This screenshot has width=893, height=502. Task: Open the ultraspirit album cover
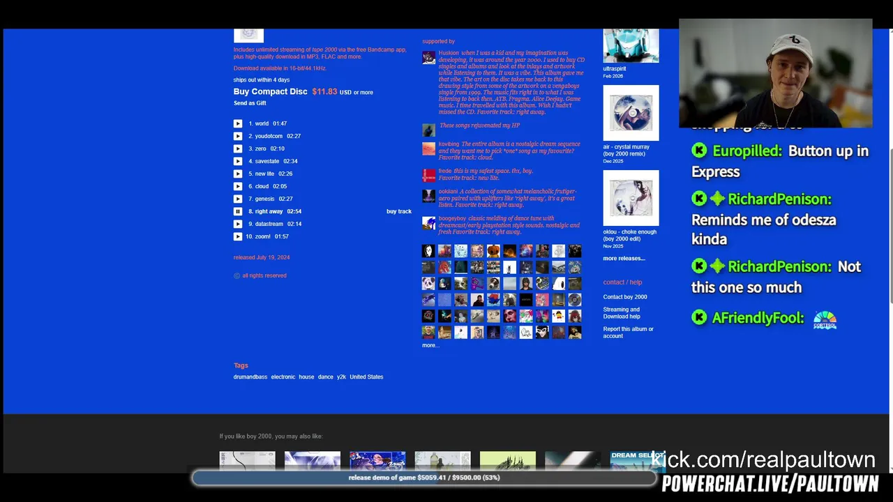coord(631,45)
